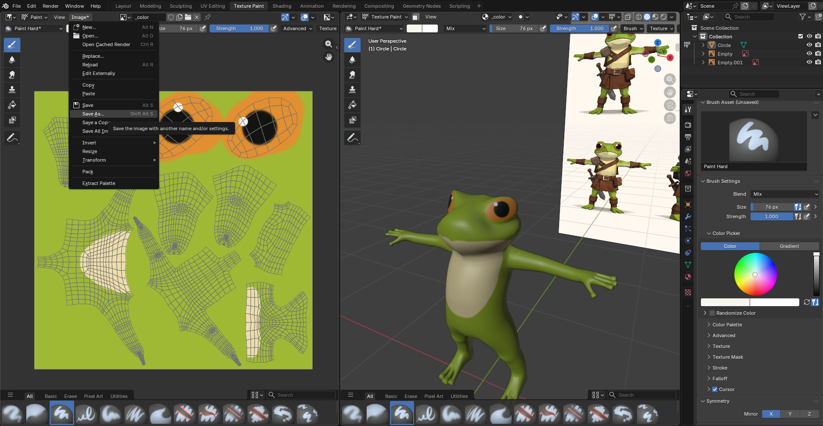823x426 pixels.
Task: Select the Smear tool in image editor toolbar
Action: pos(12,75)
